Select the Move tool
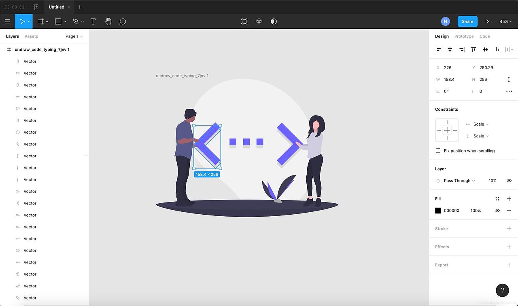 (x=22, y=21)
